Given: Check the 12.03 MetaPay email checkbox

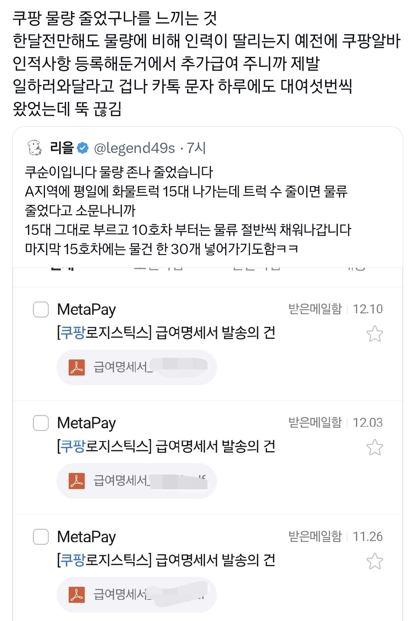Looking at the screenshot, I should [41, 423].
